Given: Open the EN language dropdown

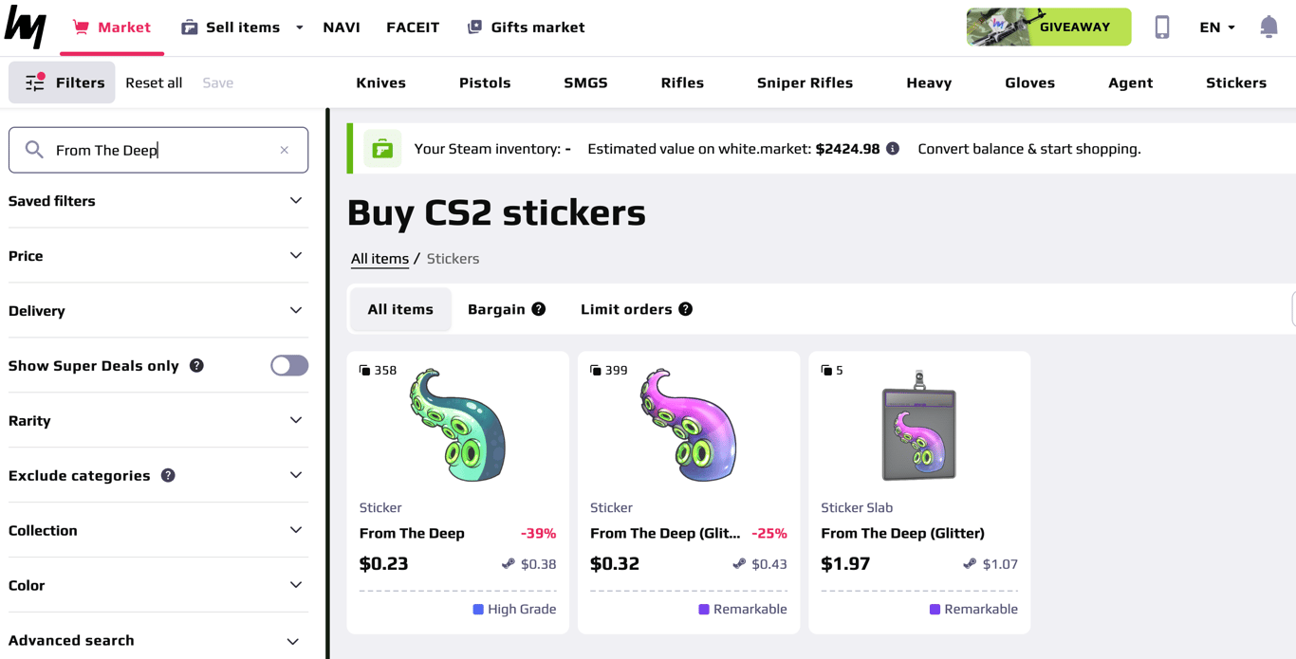Looking at the screenshot, I should tap(1217, 27).
